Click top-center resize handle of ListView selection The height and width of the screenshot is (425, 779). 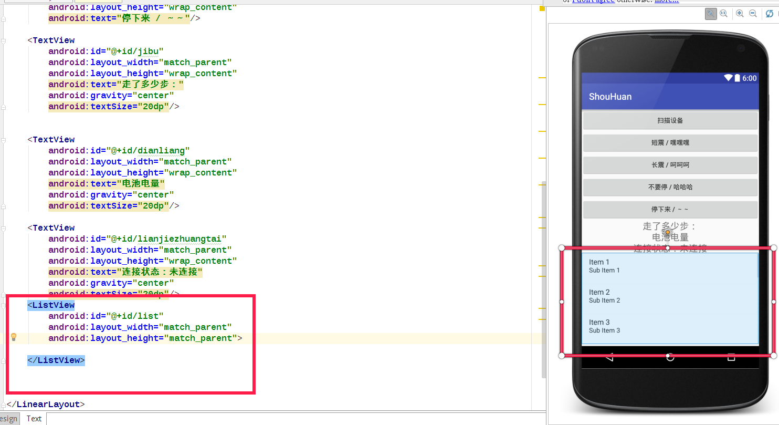point(667,247)
